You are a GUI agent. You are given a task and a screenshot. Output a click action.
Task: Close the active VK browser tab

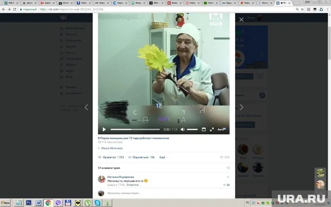pos(290,3)
